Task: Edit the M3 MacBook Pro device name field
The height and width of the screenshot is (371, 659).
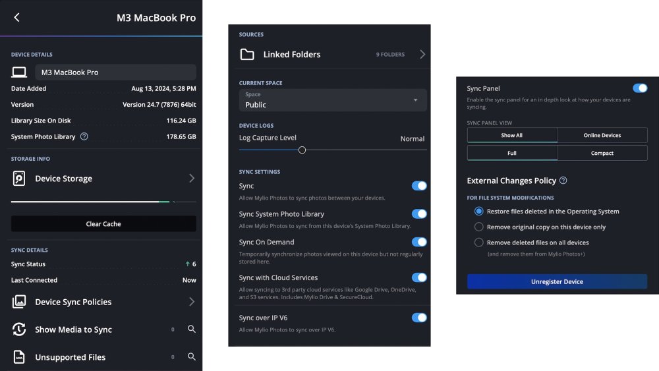Action: click(115, 72)
